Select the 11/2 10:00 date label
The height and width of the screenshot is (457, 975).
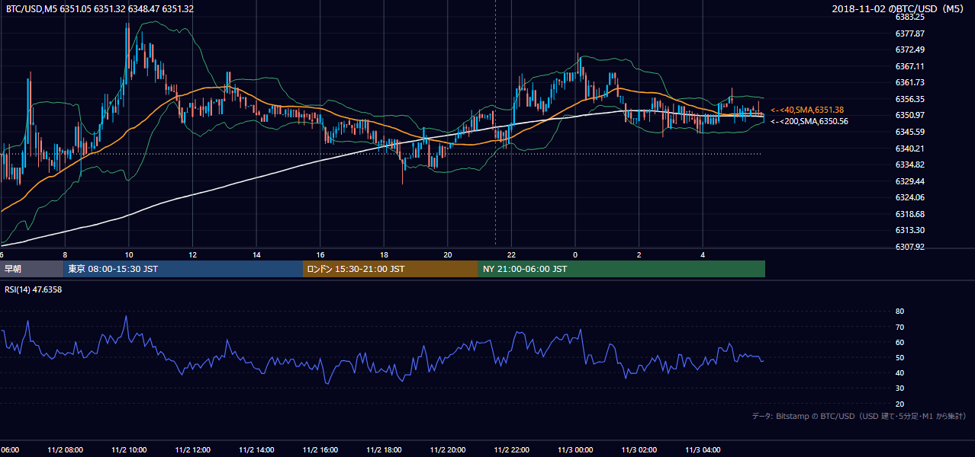pos(129,450)
